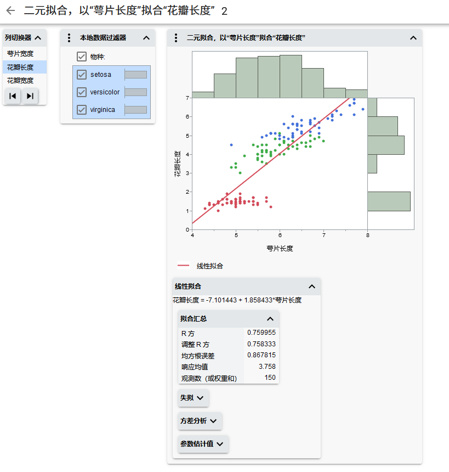
Task: Toggle the 物种 filter checkbox
Action: (x=82, y=57)
